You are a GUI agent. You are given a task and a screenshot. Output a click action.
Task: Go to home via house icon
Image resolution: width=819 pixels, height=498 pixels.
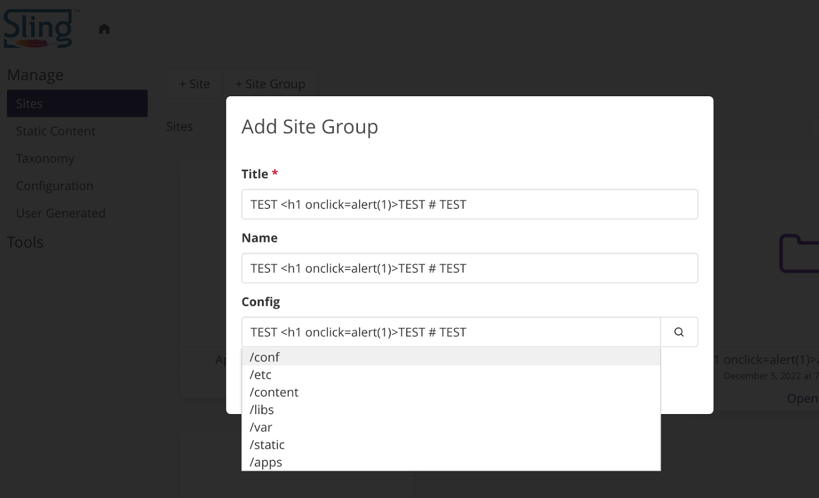104,29
